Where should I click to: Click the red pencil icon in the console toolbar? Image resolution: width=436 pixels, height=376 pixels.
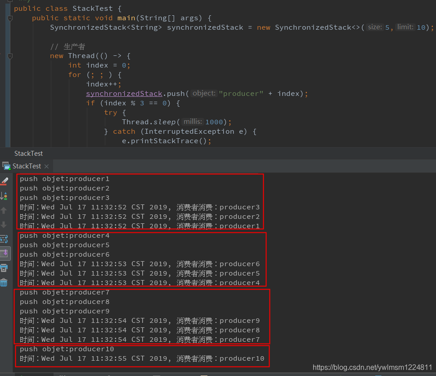coord(4,181)
